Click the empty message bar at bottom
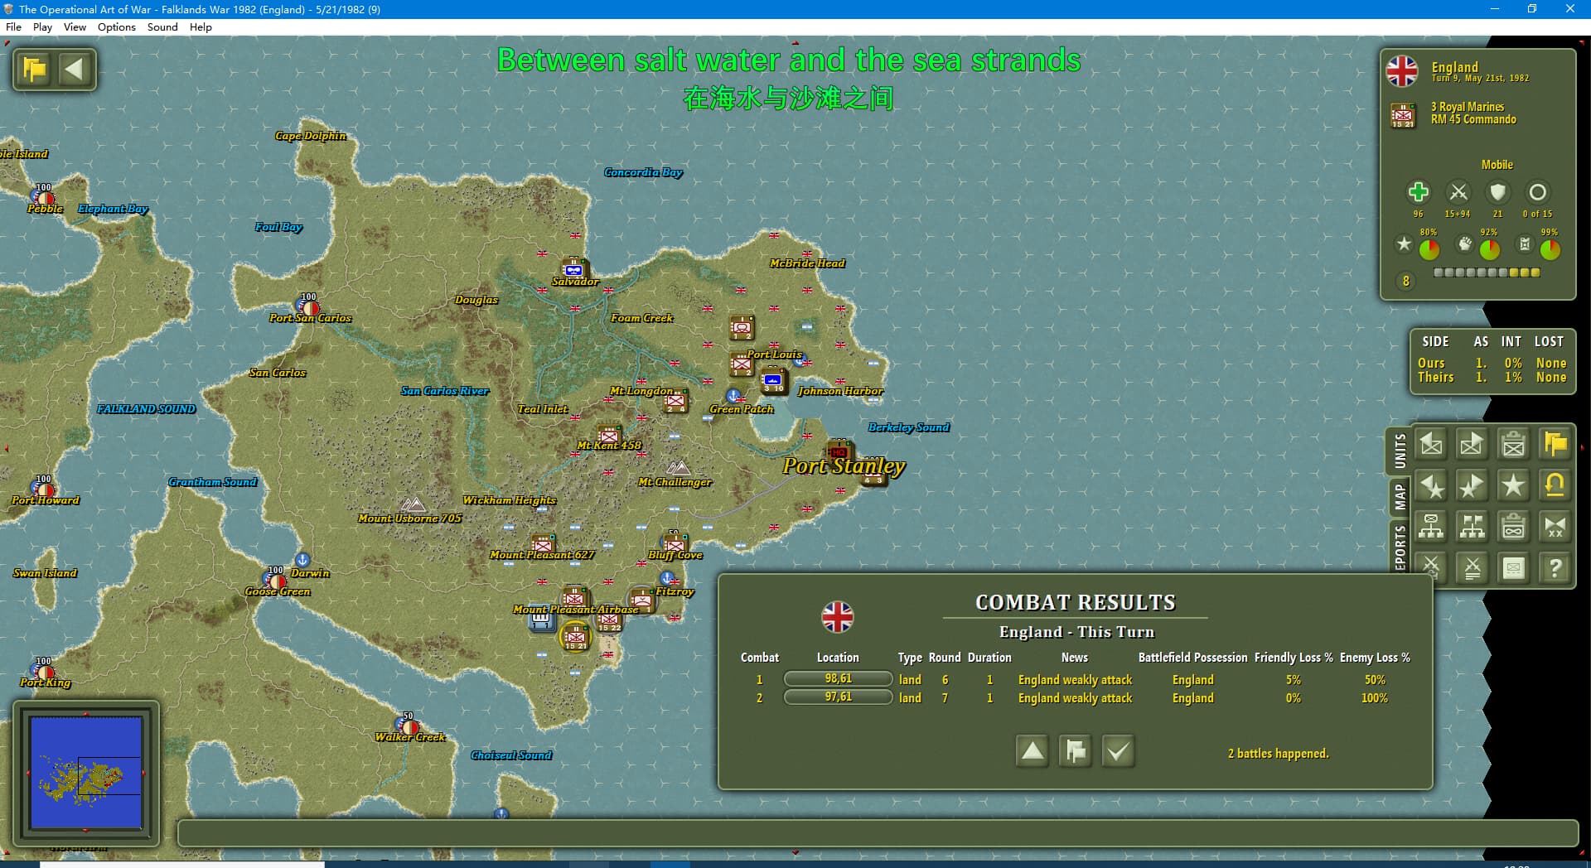 pos(877,832)
